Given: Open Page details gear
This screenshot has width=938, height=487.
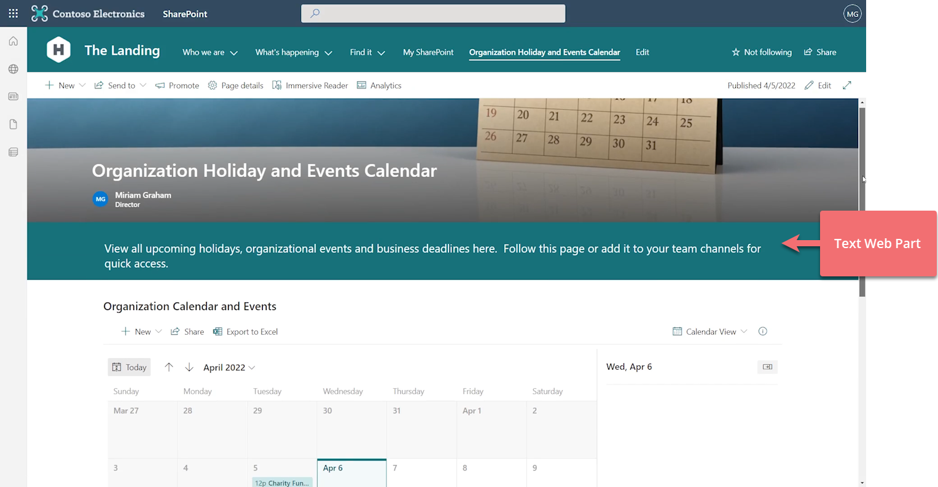Looking at the screenshot, I should pos(235,85).
